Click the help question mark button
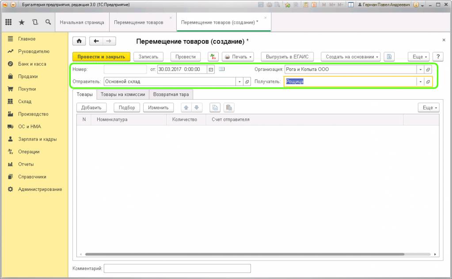Viewport: 452px width, 279px height. (x=438, y=57)
